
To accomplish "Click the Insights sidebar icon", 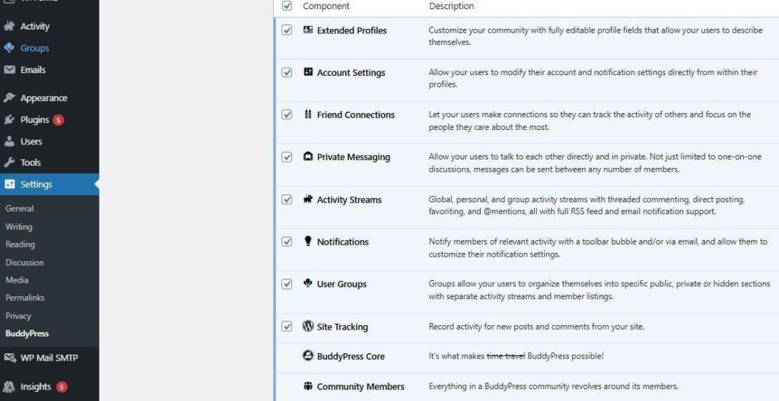I will click(9, 387).
